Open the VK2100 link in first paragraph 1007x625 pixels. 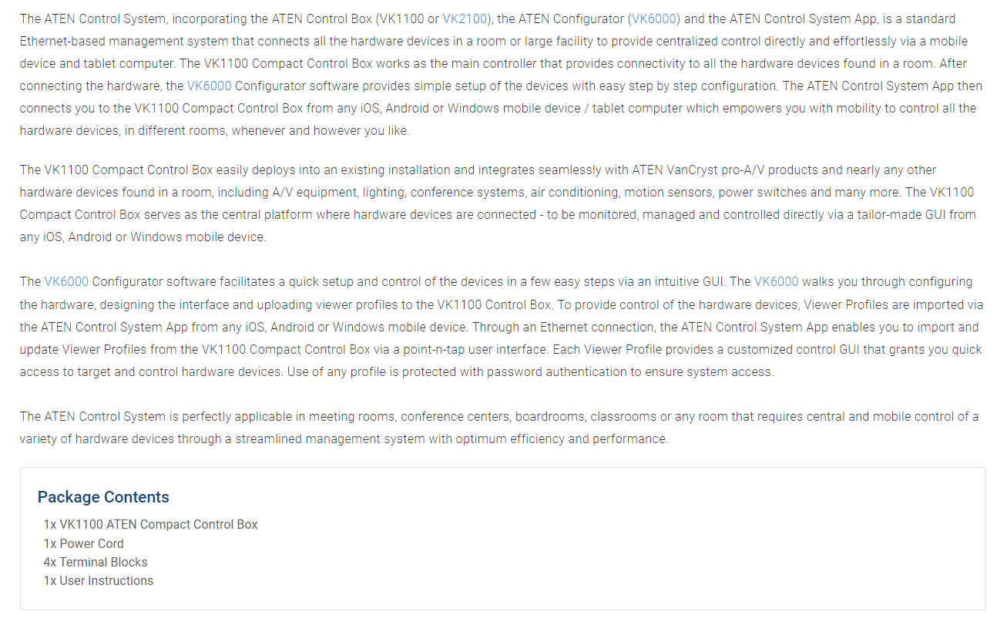465,18
